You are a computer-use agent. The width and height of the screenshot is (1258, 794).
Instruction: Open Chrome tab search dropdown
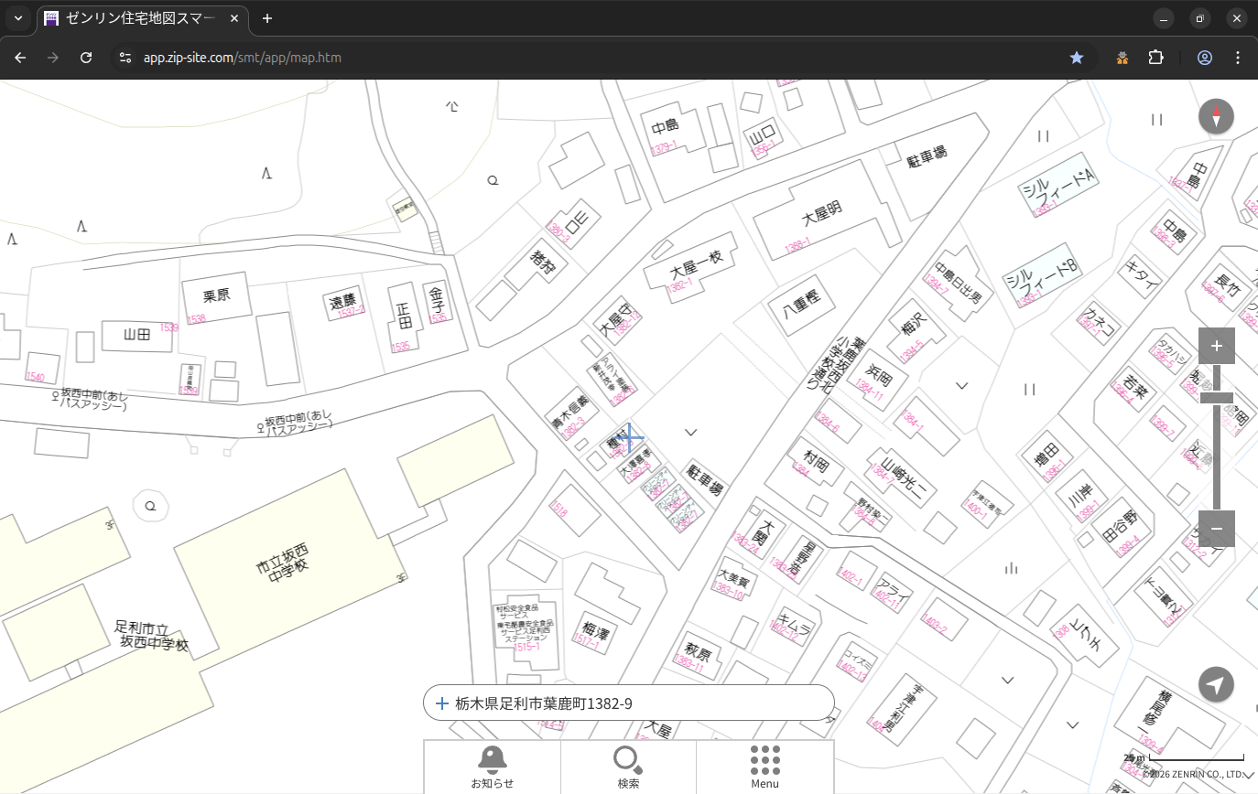18,18
